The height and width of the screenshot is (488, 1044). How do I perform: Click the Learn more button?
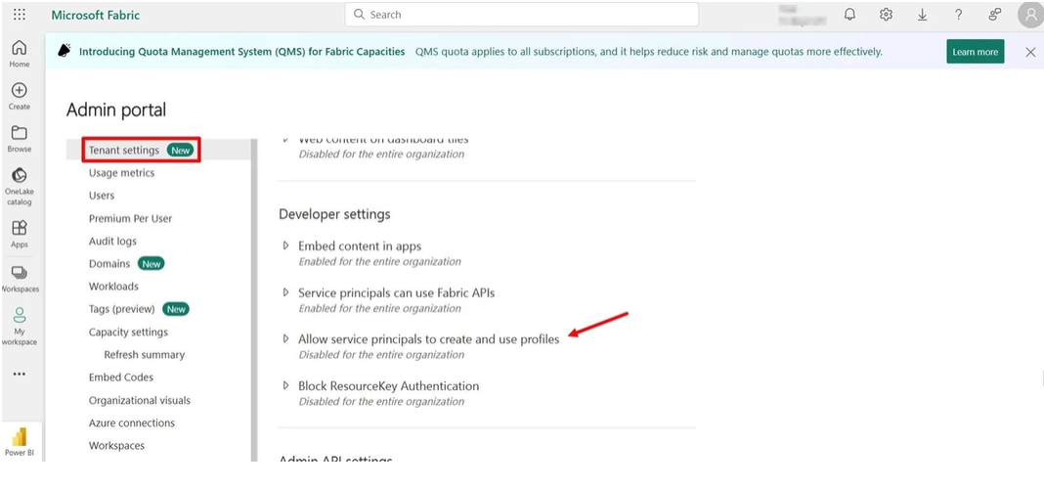pos(976,52)
